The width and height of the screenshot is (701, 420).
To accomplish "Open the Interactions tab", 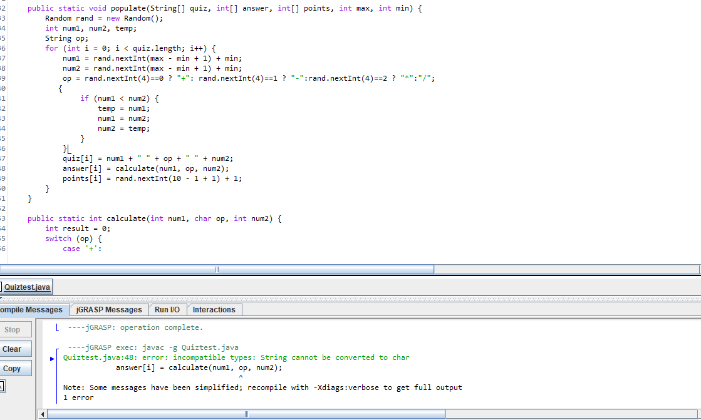I will click(x=214, y=309).
